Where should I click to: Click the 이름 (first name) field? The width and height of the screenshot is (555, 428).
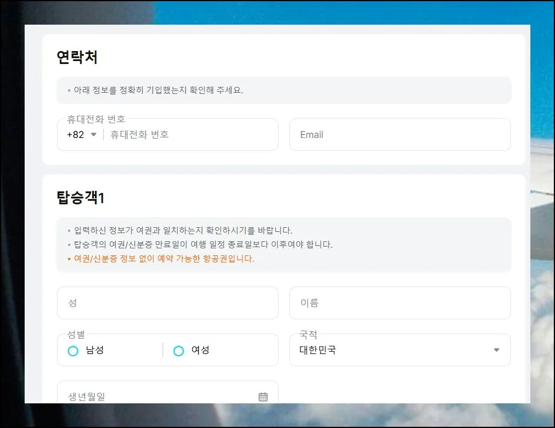[x=400, y=303]
